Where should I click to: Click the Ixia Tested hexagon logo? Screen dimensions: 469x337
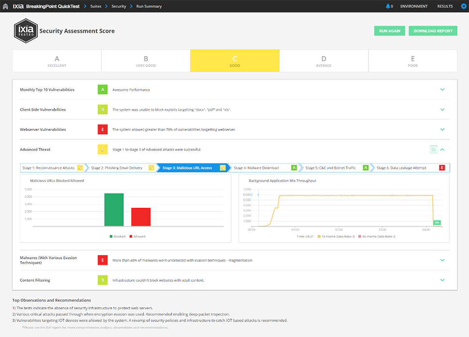[x=26, y=31]
